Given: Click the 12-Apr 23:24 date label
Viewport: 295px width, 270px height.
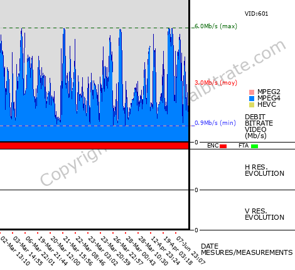Looking at the screenshot, I should pos(165,251).
